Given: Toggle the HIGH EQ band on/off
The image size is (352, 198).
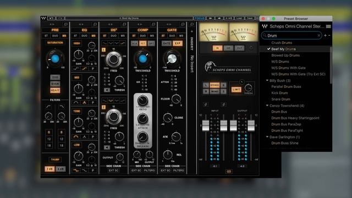Looking at the screenshot, I should (77, 43).
